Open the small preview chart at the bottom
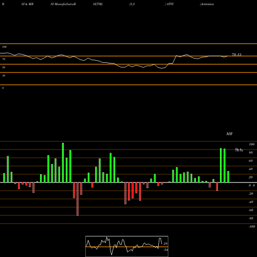This screenshot has width=257, height=257. pyautogui.click(x=127, y=246)
